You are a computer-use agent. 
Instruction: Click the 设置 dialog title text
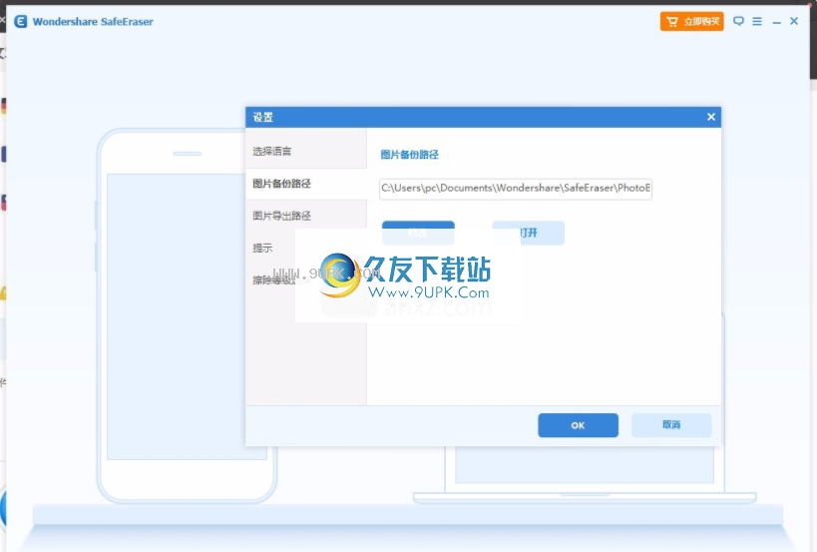[262, 117]
